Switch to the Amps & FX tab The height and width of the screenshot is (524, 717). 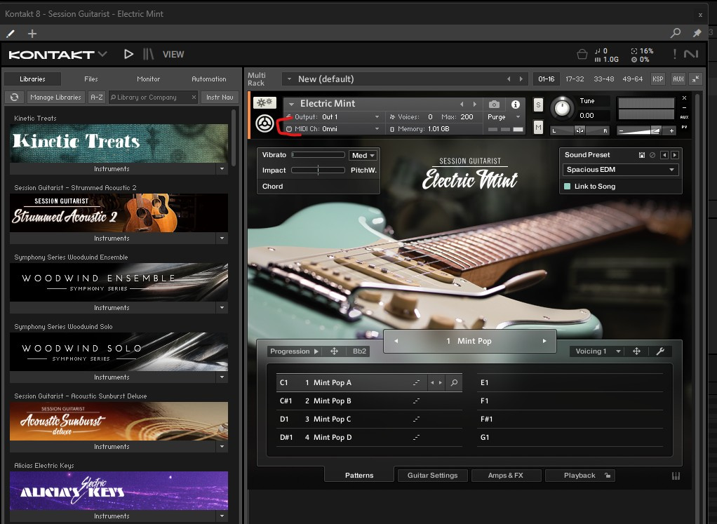506,476
